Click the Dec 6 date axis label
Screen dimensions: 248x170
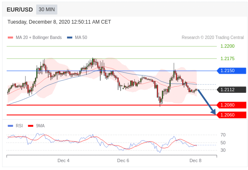(x=123, y=160)
